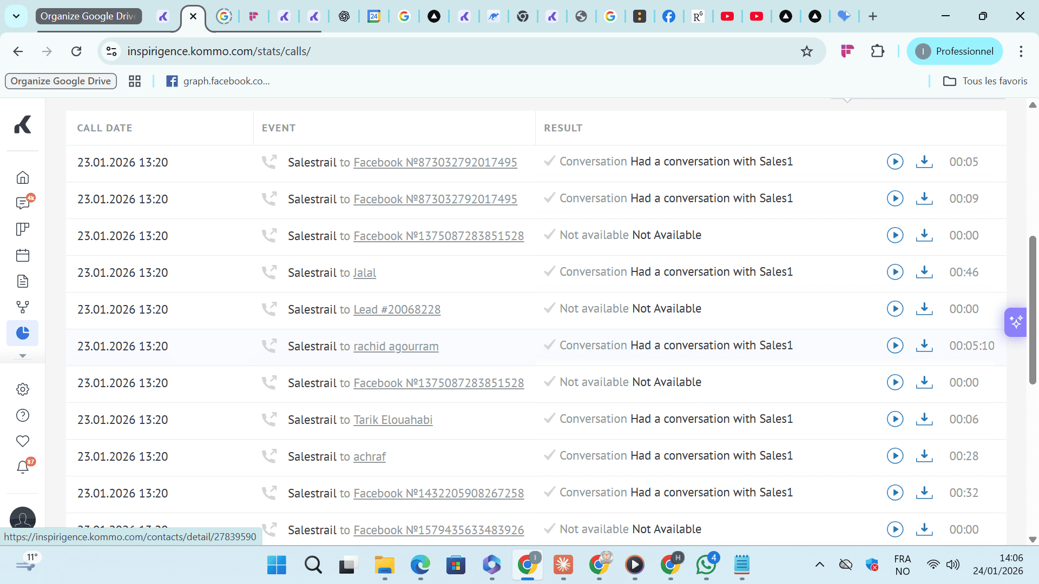The height and width of the screenshot is (584, 1039).
Task: Open the leads pipeline icon
Action: pos(22,229)
